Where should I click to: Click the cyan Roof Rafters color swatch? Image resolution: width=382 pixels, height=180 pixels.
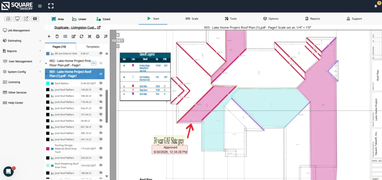click(48, 83)
